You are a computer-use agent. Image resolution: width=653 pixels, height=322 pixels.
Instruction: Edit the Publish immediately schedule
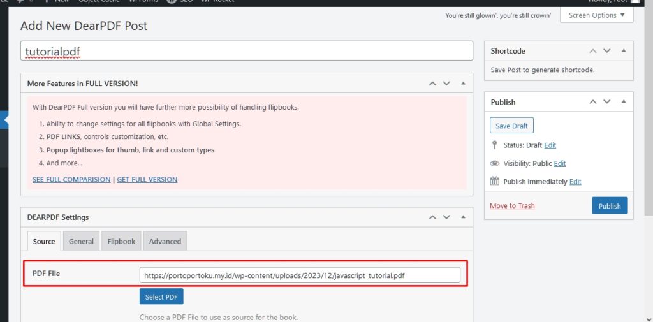coord(575,182)
